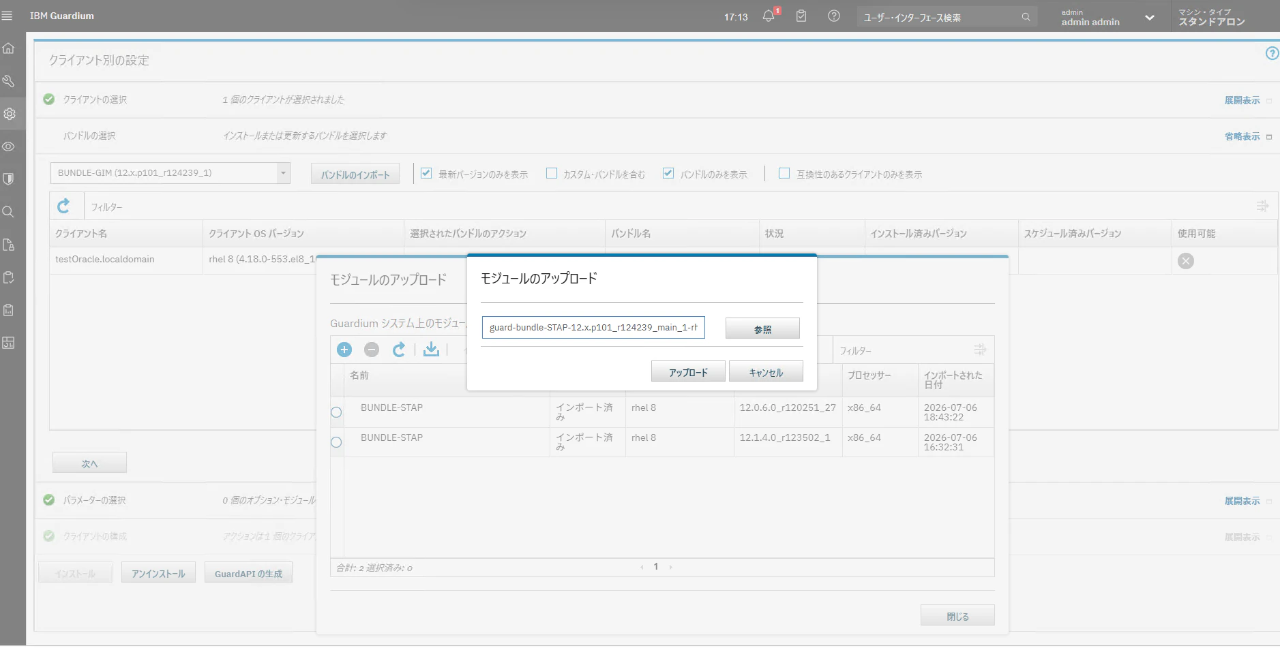The image size is (1280, 648).
Task: Open the hamburger main menu
Action: coord(8,16)
